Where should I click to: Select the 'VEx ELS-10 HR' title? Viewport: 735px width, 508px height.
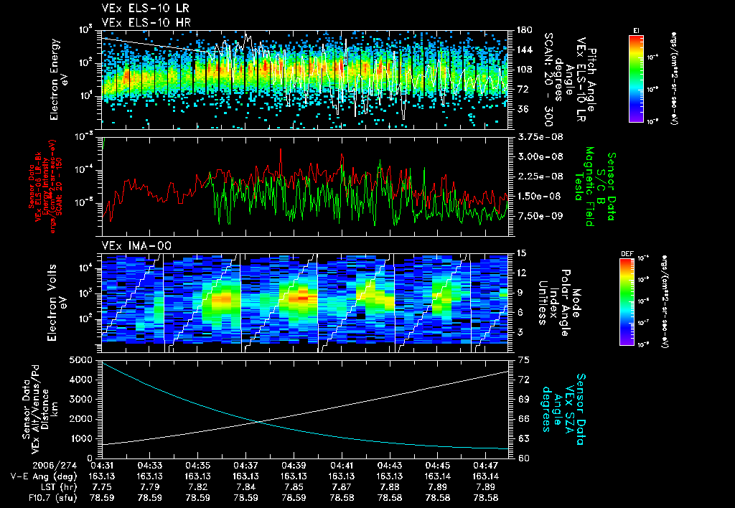pyautogui.click(x=146, y=23)
